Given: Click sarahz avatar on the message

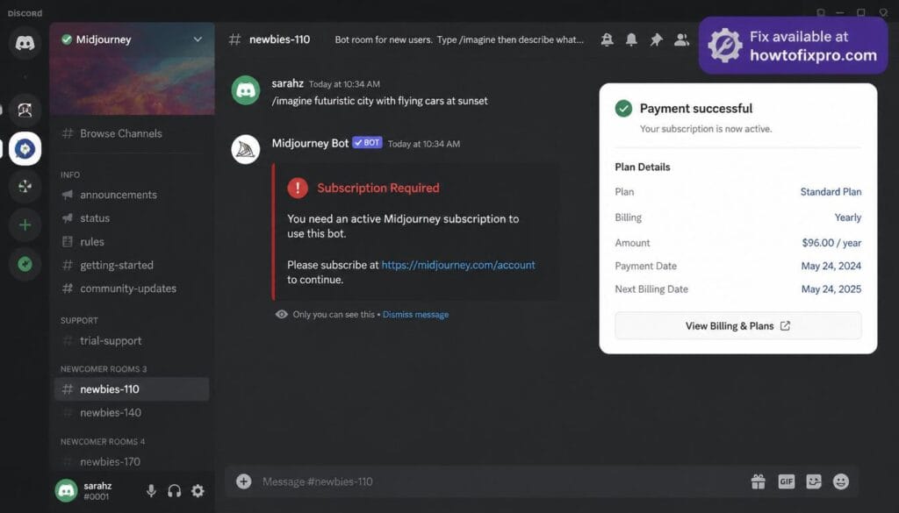Looking at the screenshot, I should 246,90.
